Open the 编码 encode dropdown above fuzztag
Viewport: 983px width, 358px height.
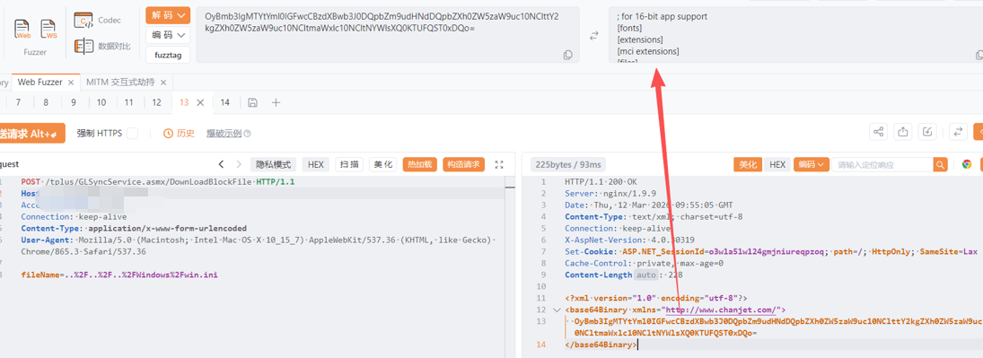[168, 35]
